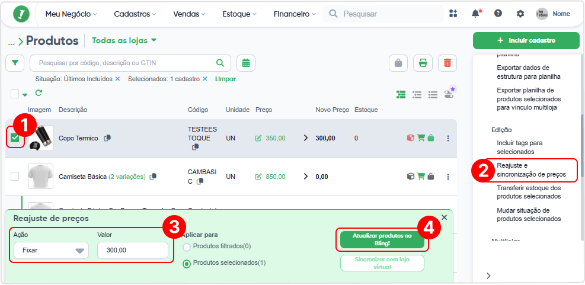Open the help question mark icon
585x285 pixels.
click(x=498, y=14)
